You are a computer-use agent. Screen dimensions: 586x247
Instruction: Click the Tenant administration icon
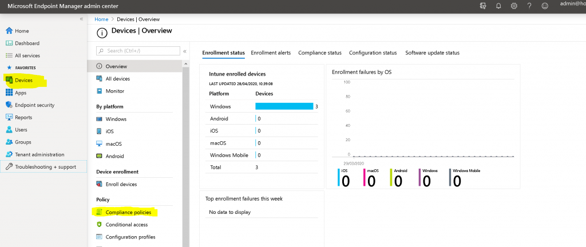(x=9, y=154)
